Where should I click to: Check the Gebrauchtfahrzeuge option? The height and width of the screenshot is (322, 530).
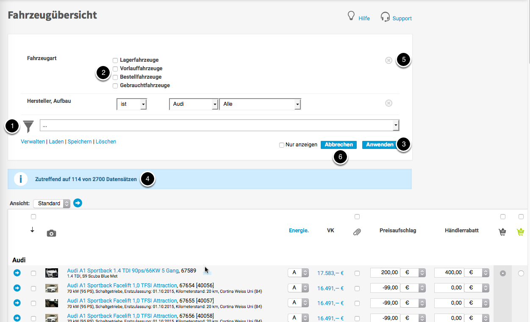[x=115, y=86]
